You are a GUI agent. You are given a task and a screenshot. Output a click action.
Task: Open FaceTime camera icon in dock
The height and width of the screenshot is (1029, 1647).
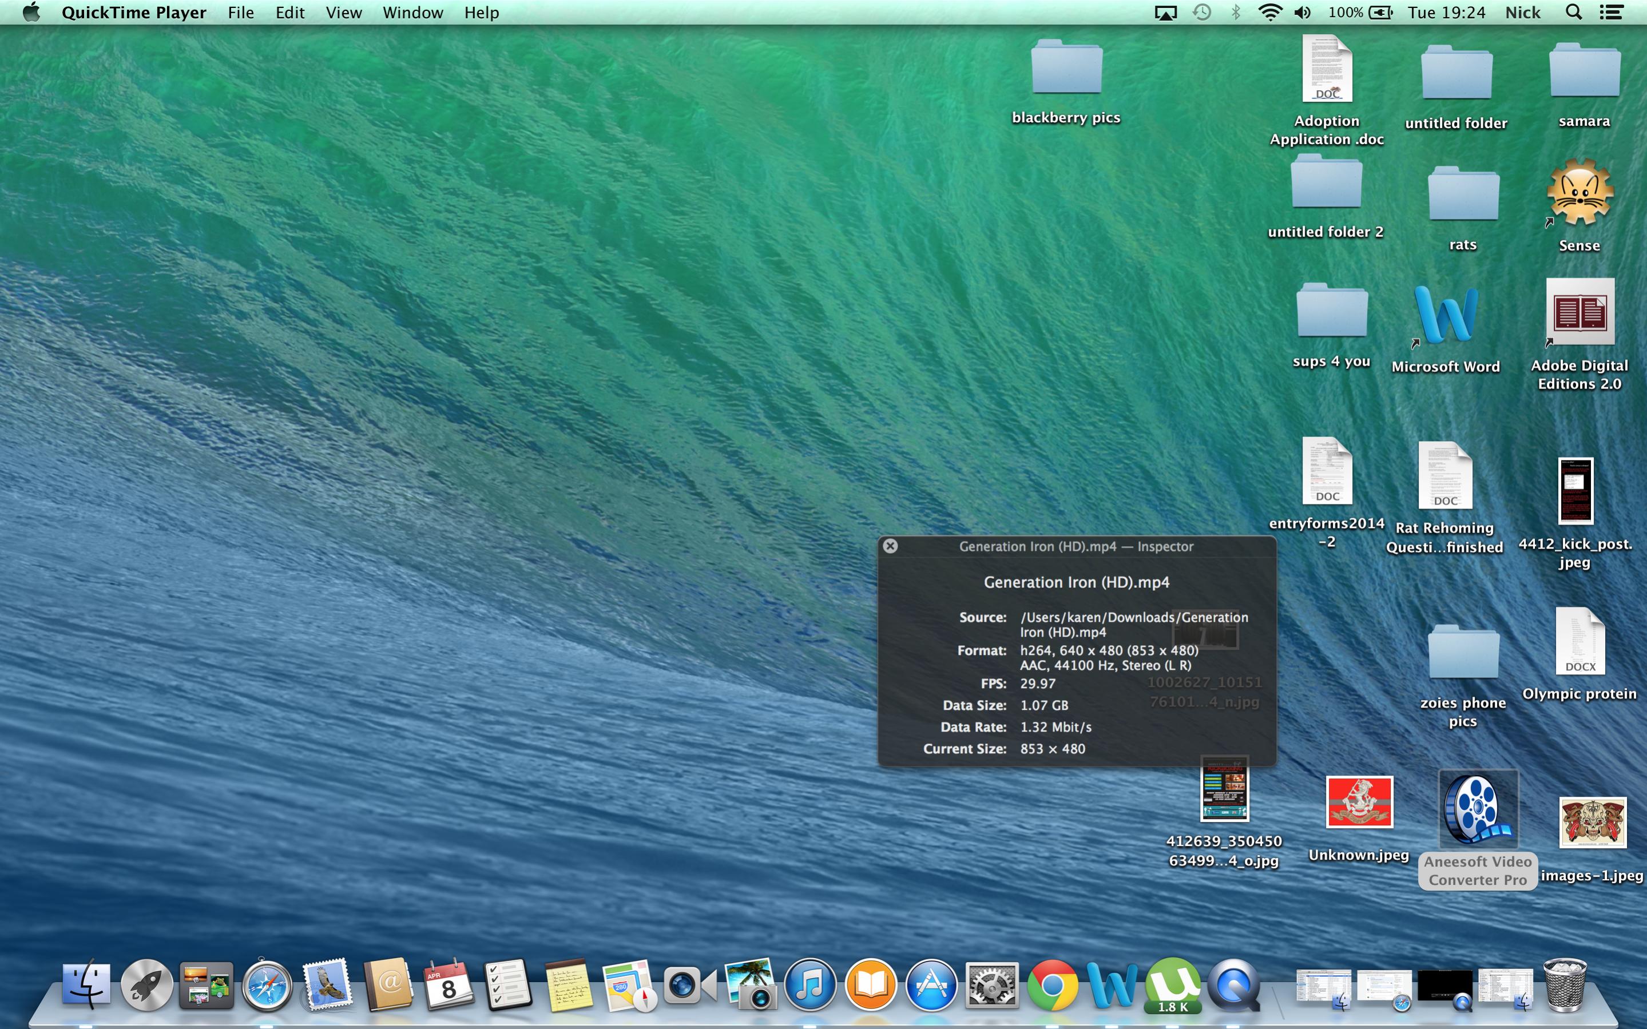pos(689,985)
